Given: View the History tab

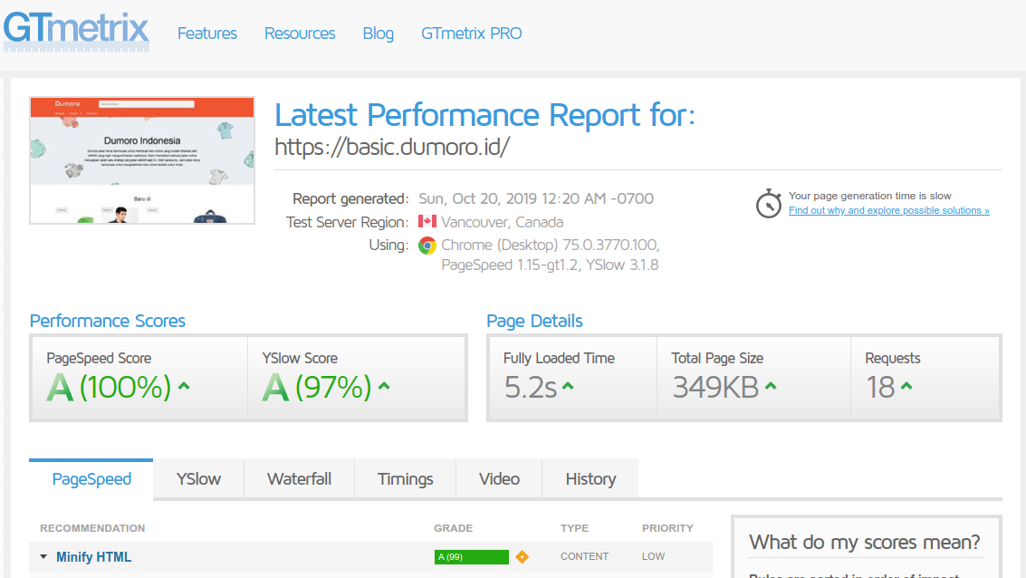Looking at the screenshot, I should point(590,479).
